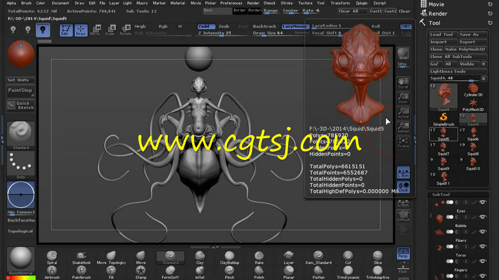Screen dimensions: 499x280
Task: Pick the ClayBuildup brush
Action: 230,258
